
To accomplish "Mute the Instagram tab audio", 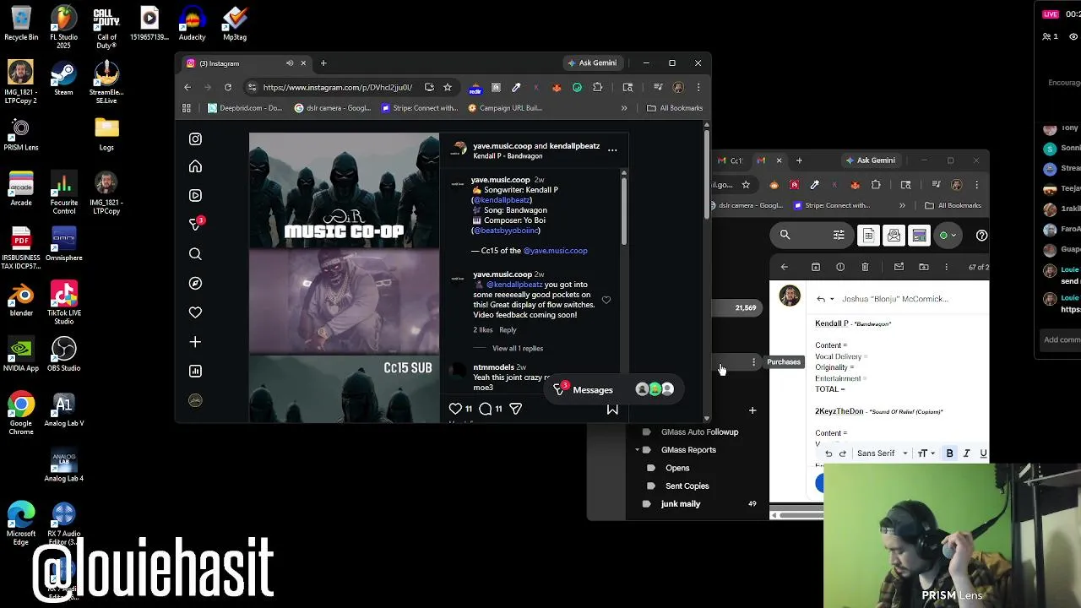I will [290, 63].
